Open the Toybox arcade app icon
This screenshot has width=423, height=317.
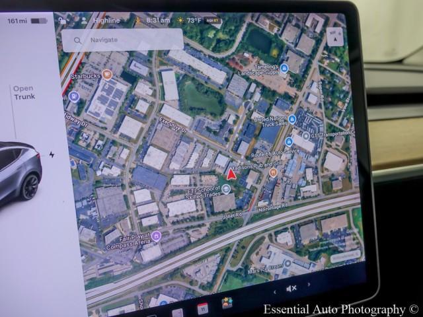pyautogui.click(x=227, y=302)
